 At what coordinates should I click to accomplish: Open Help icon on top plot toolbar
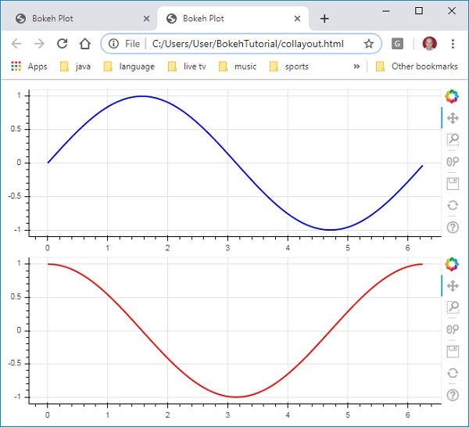(x=452, y=228)
